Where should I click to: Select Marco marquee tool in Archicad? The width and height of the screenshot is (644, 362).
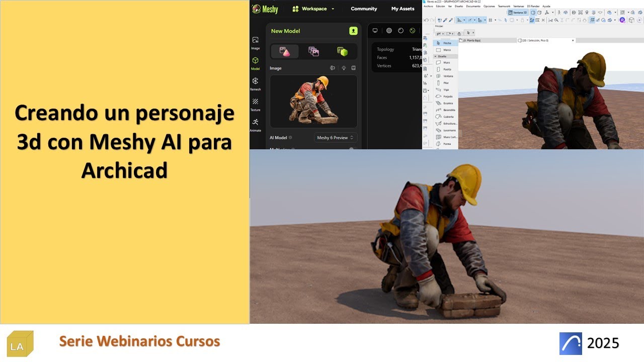(446, 50)
